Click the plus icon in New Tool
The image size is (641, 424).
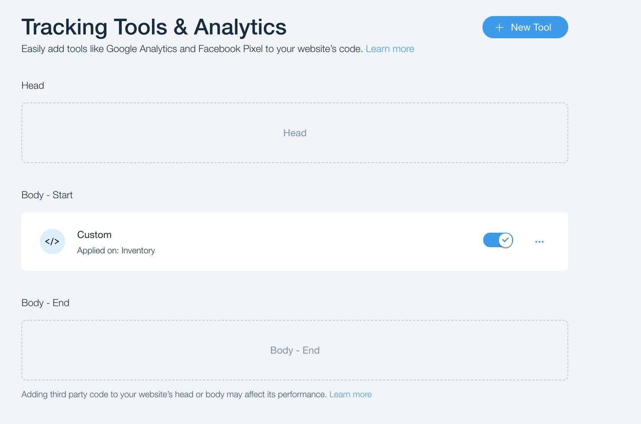[499, 28]
